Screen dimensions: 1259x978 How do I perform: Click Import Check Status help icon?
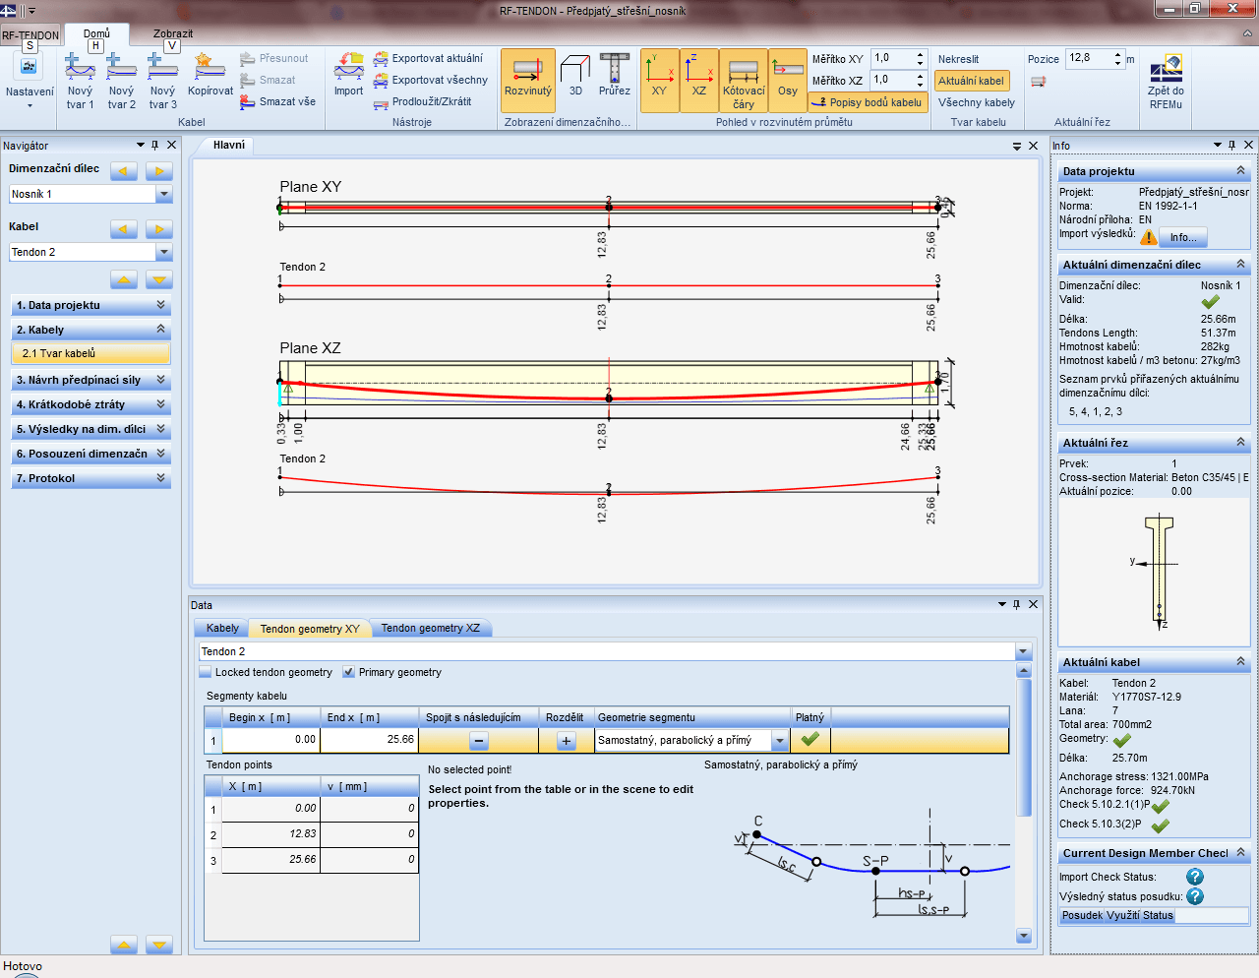(1195, 877)
